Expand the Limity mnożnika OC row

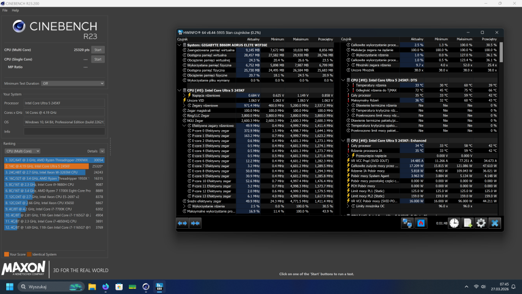[x=348, y=206]
